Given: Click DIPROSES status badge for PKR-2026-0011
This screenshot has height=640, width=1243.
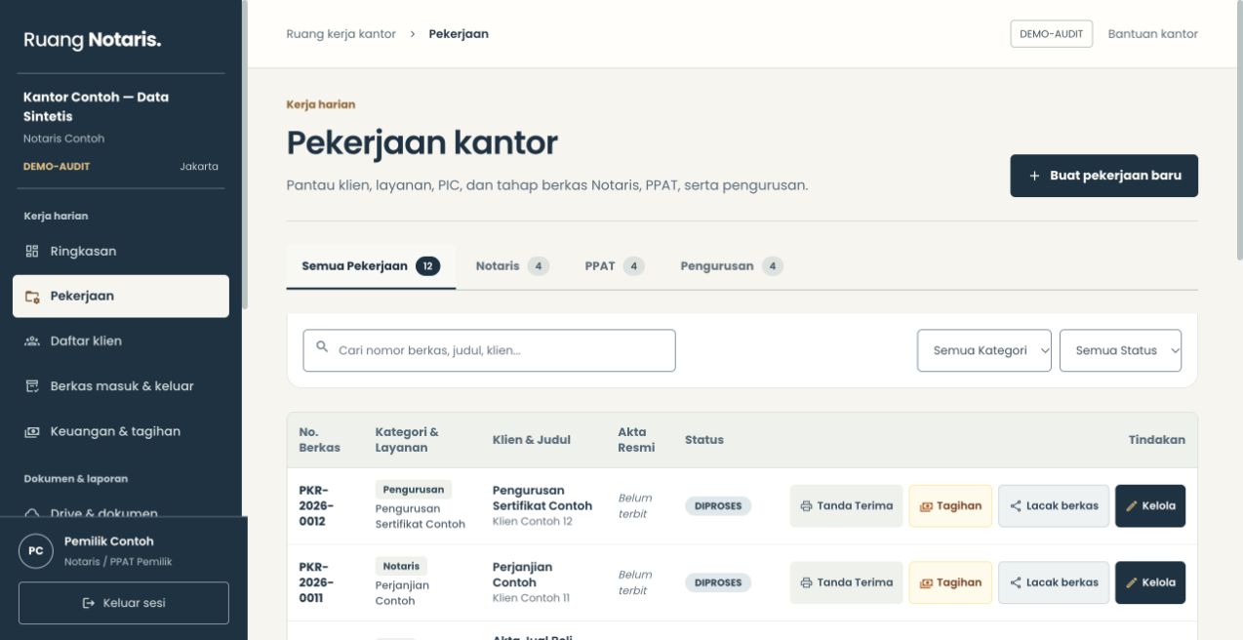Looking at the screenshot, I should (718, 582).
